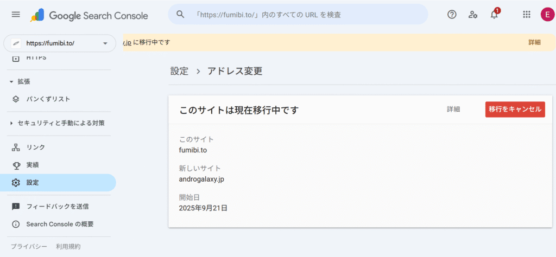This screenshot has height=257, width=556.
Task: Click the androgalaxy.jp new site value
Action: click(x=202, y=179)
